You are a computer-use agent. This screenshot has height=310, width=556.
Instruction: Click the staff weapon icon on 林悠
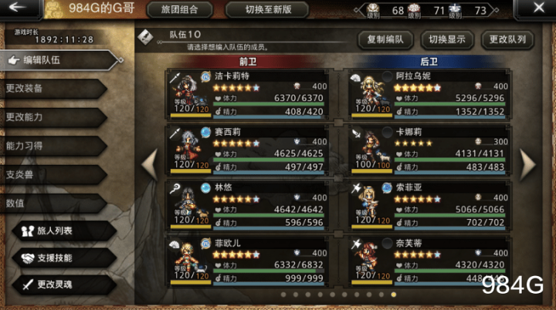tap(175, 189)
